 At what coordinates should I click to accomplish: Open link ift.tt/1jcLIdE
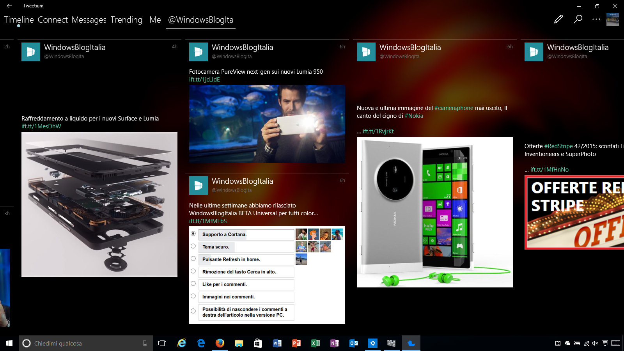point(204,80)
